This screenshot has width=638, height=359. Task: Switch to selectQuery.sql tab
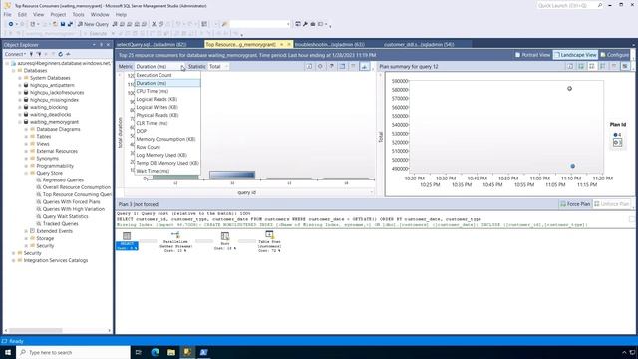(152, 44)
